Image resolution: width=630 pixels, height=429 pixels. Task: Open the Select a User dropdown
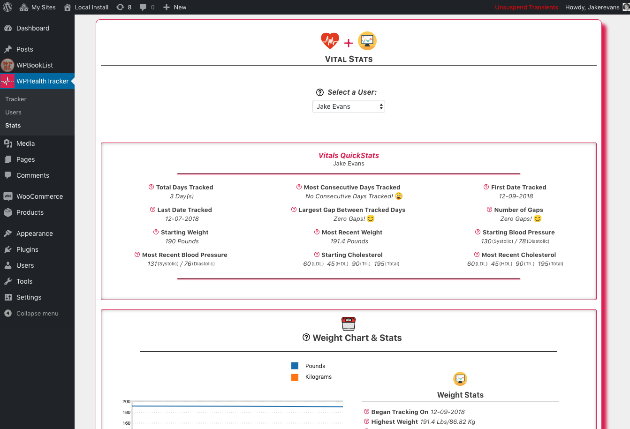coord(349,106)
